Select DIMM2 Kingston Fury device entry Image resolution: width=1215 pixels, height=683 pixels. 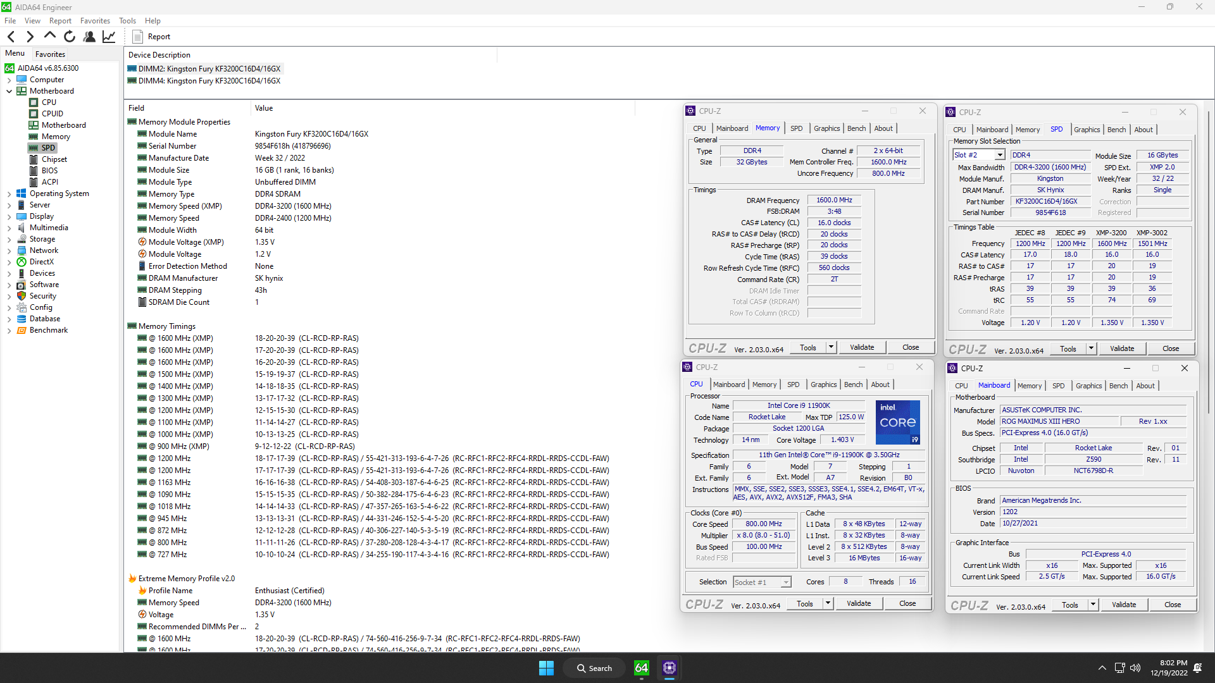pyautogui.click(x=204, y=69)
